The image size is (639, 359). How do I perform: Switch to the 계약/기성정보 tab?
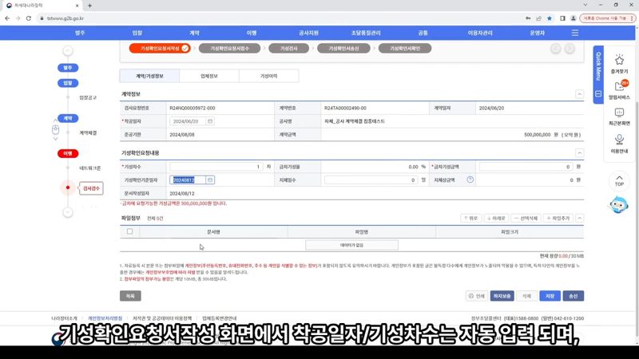[x=149, y=76]
